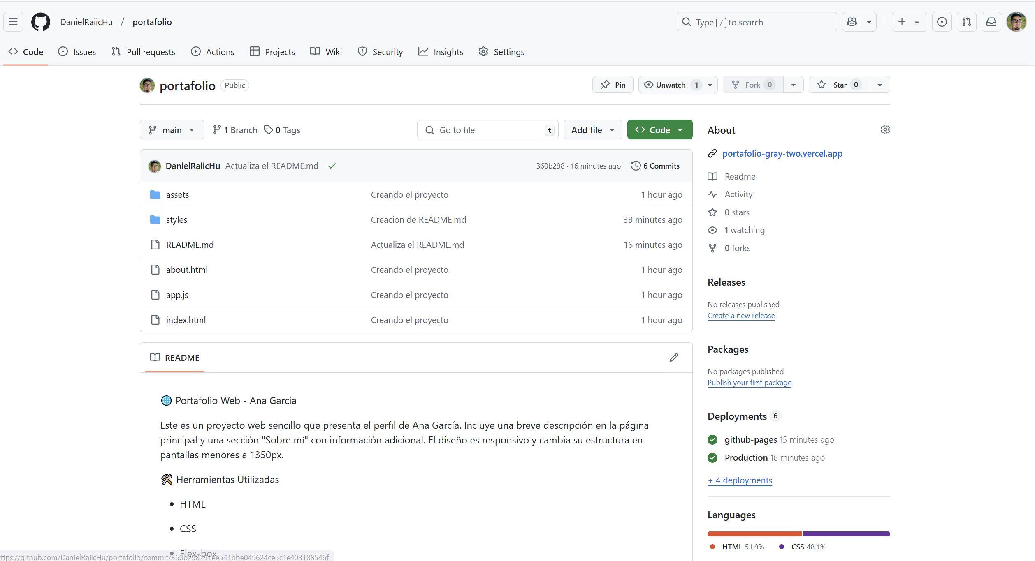The image size is (1035, 561).
Task: Open the index.html file
Action: click(x=186, y=320)
